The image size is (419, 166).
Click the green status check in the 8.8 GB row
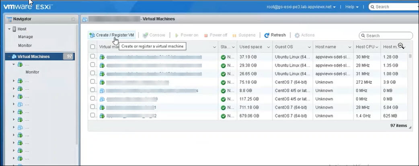click(224, 91)
